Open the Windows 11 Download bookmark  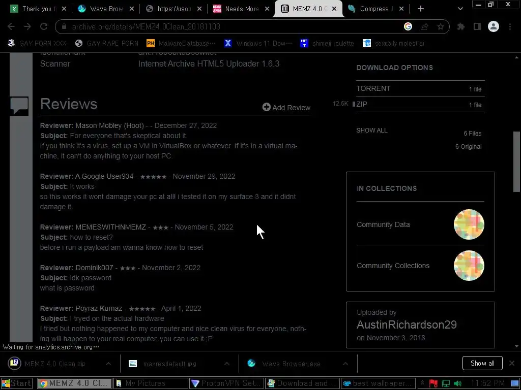[258, 44]
